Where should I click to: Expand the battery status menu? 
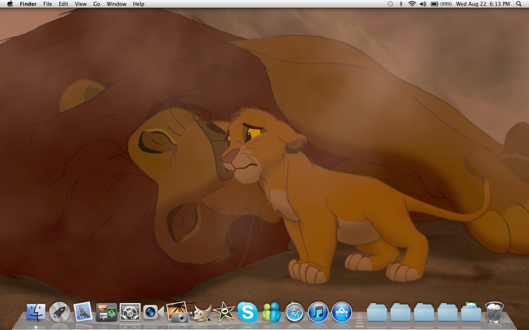[441, 4]
